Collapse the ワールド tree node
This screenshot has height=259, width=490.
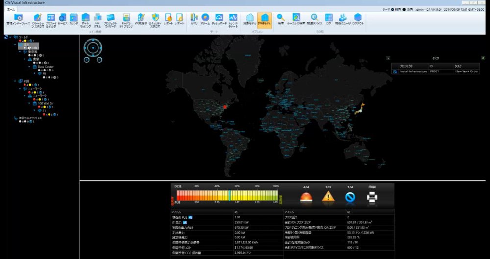11,37
